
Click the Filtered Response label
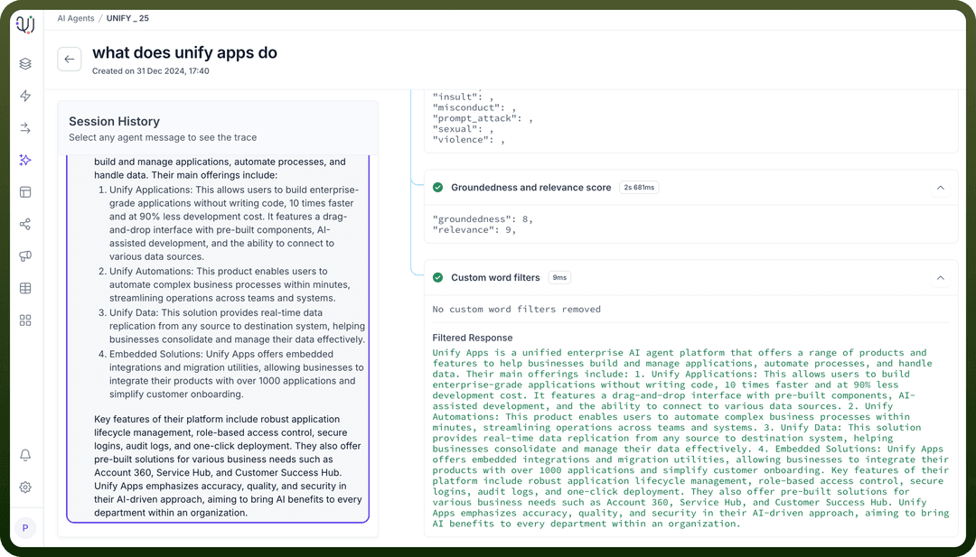[473, 338]
